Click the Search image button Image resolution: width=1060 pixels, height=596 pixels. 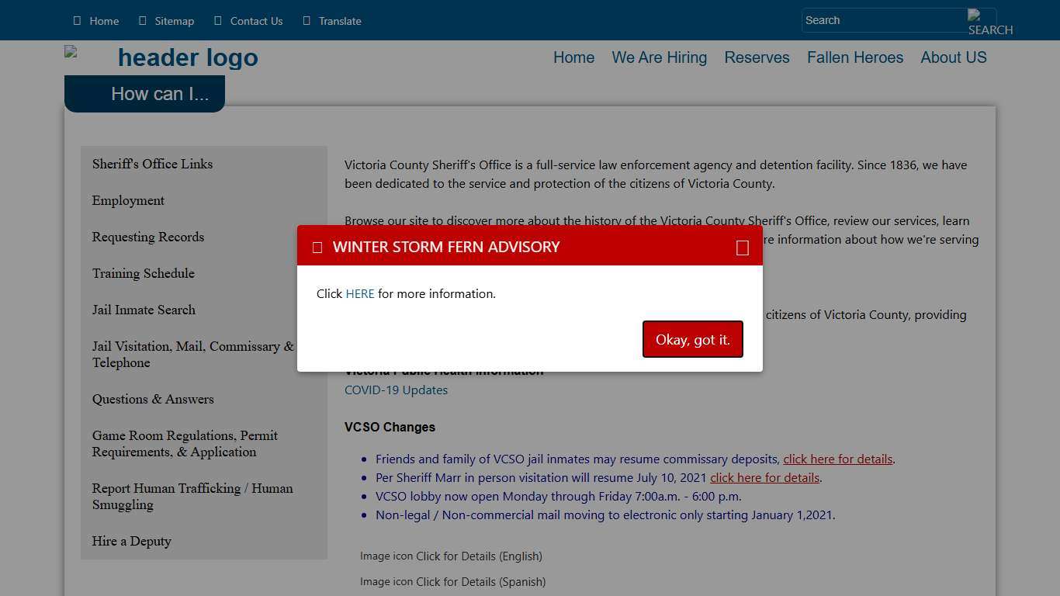[982, 21]
